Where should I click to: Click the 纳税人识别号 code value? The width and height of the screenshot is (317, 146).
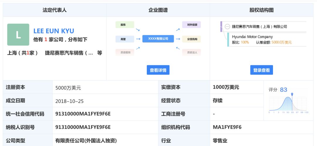point(83,127)
